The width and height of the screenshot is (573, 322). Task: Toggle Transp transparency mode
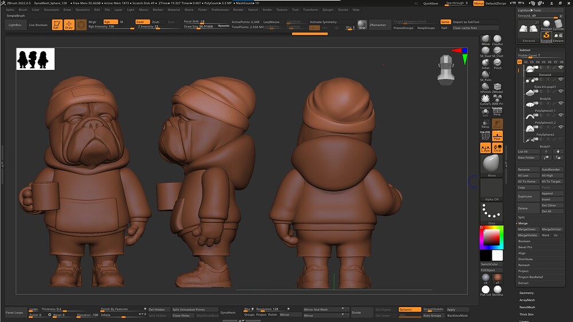tap(485, 124)
